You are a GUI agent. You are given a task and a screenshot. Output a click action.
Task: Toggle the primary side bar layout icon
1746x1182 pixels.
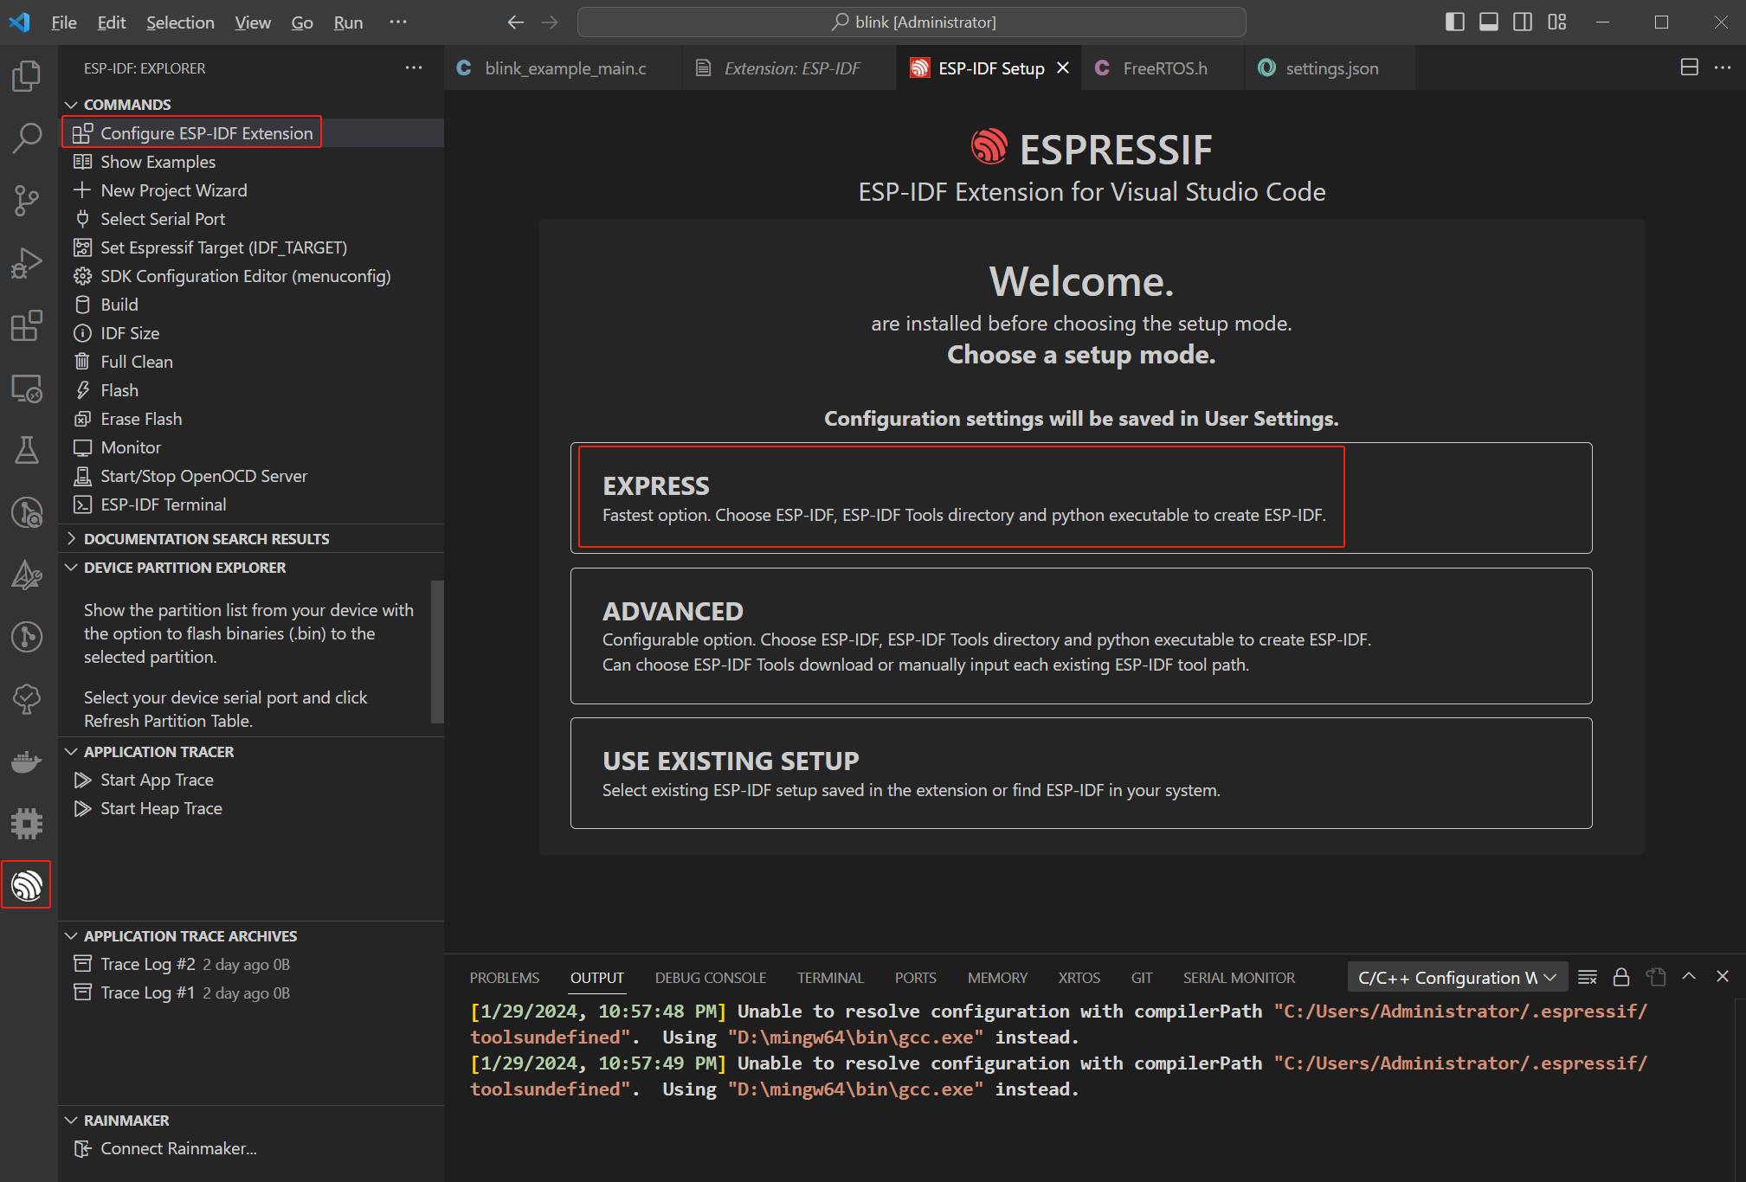pos(1455,22)
